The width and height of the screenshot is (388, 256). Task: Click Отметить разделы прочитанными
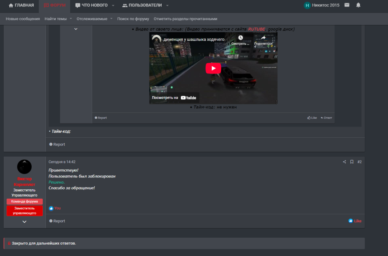(x=185, y=19)
